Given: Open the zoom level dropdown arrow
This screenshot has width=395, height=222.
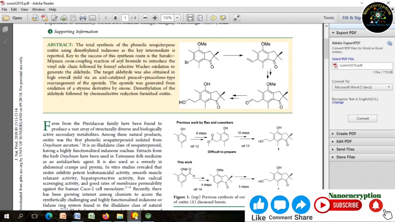Looking at the screenshot, I should tap(177, 18).
